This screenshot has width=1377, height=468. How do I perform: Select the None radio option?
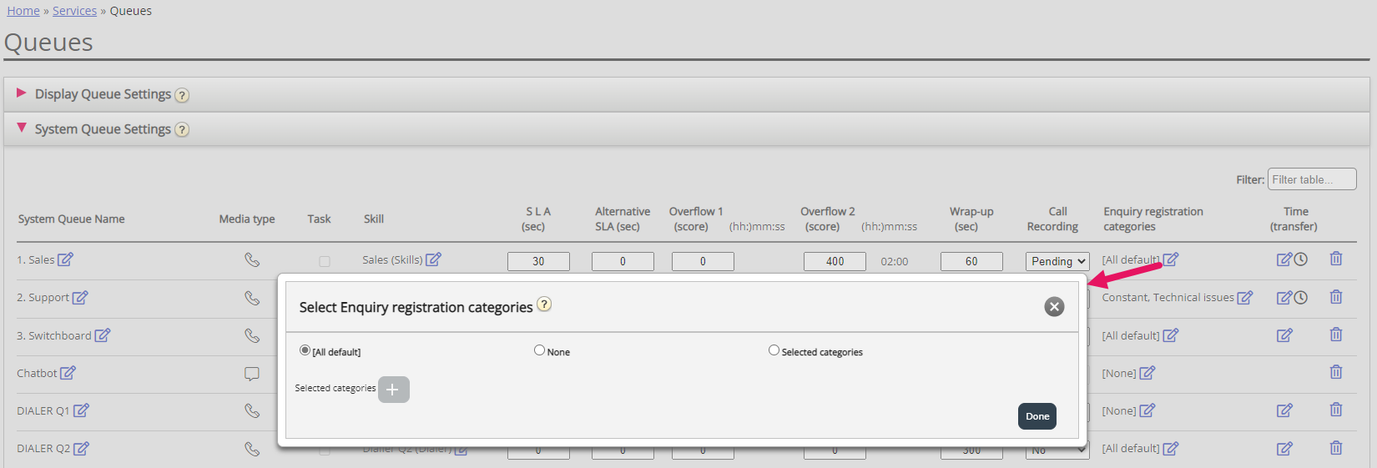(539, 350)
